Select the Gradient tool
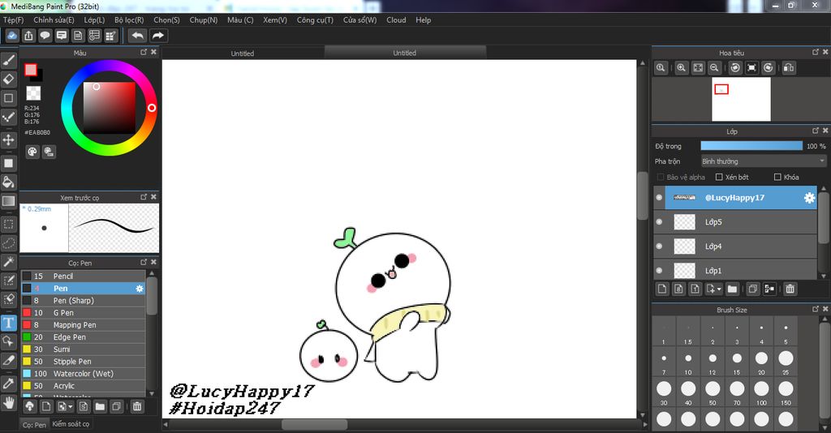The width and height of the screenshot is (831, 433). (x=8, y=201)
